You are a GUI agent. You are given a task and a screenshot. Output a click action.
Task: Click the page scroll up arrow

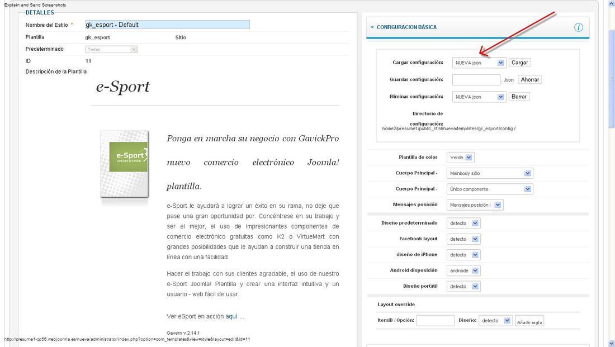611,3
